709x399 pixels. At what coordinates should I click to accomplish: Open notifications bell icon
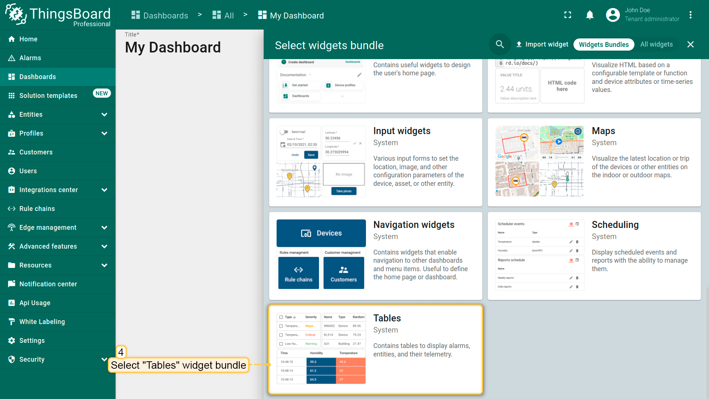pyautogui.click(x=590, y=15)
